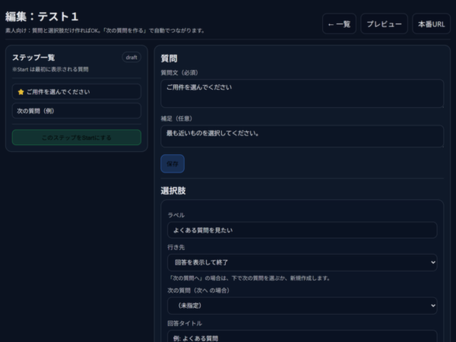Open the プレビュー preview button

point(384,24)
